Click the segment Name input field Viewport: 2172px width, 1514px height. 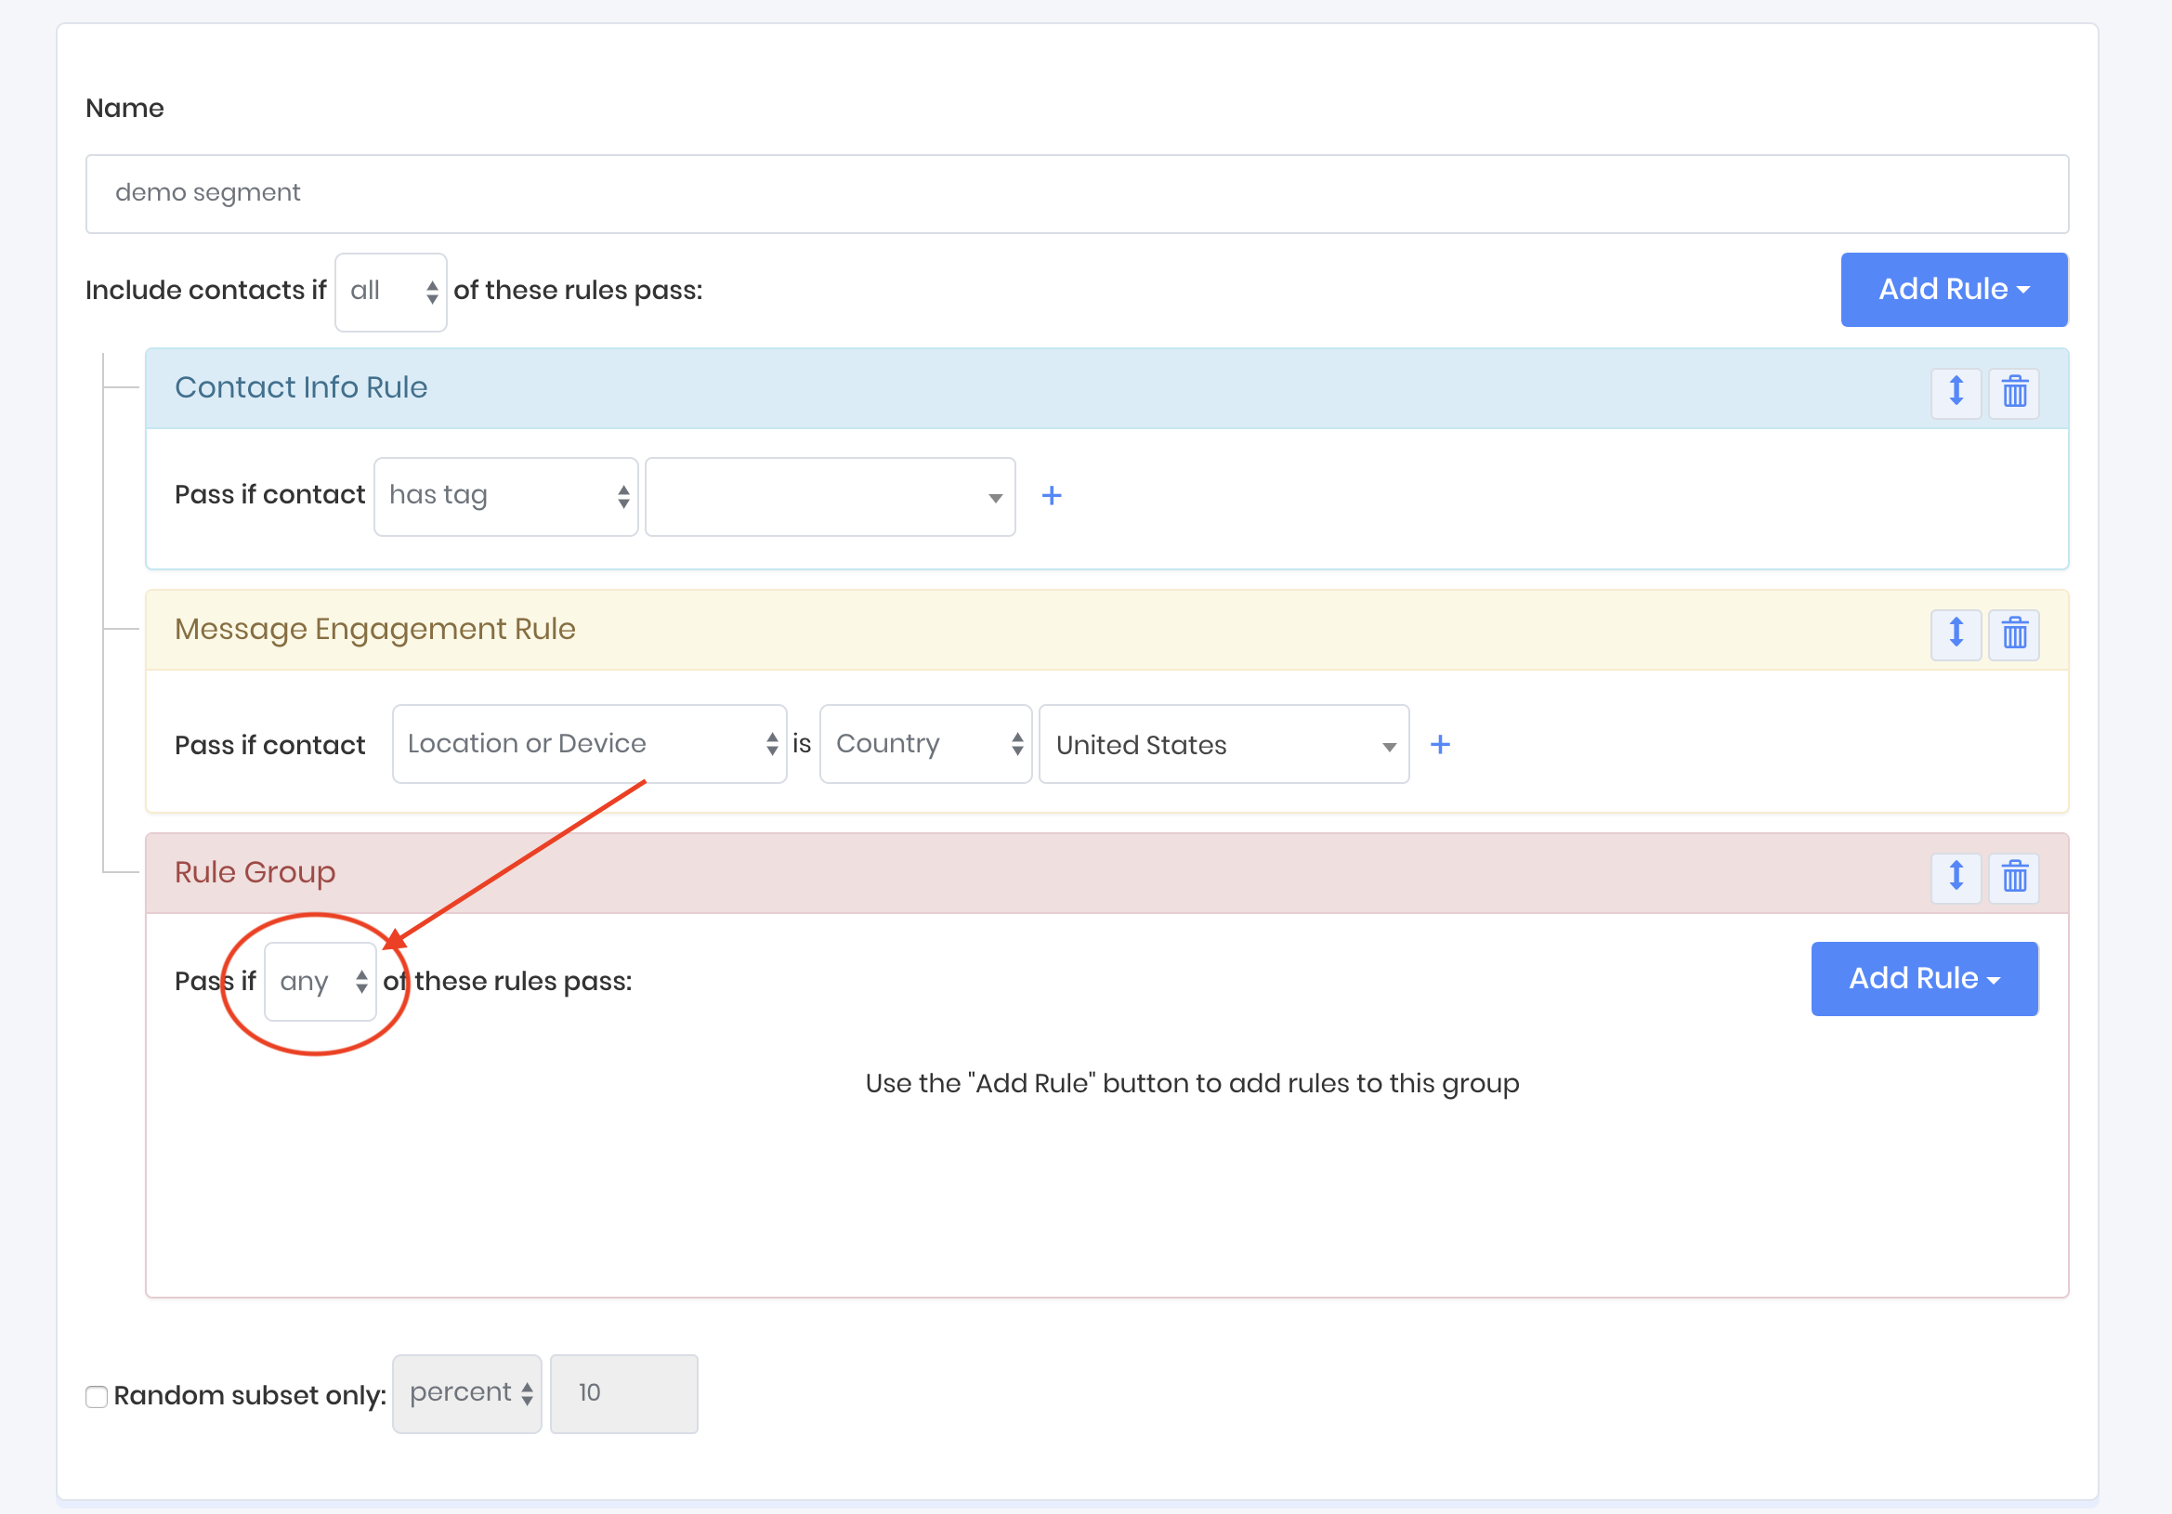1077,194
